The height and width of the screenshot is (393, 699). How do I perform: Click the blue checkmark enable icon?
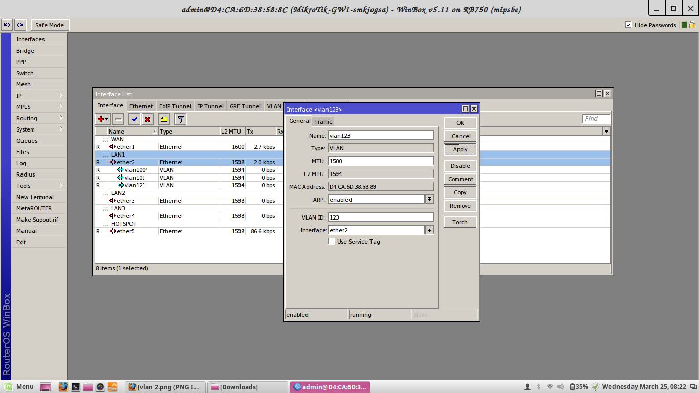134,119
